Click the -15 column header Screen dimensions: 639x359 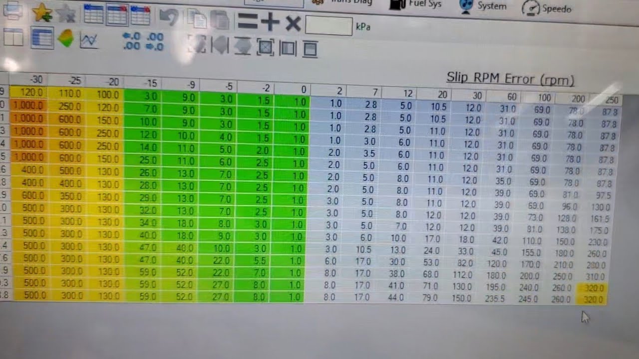click(x=143, y=83)
